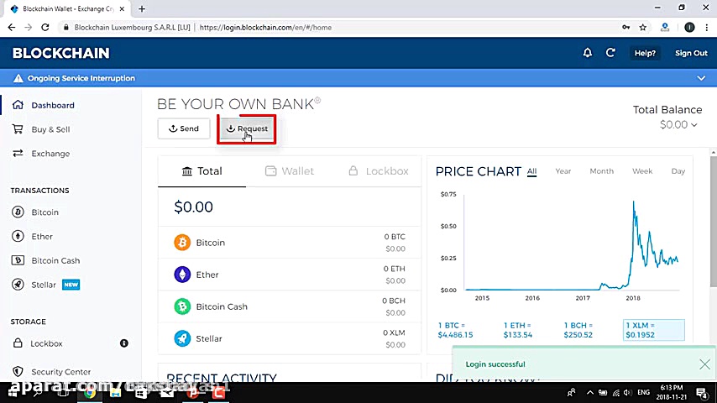This screenshot has width=717, height=403.
Task: Click the Bitcoin Cash icon in sidebar
Action: coord(18,260)
